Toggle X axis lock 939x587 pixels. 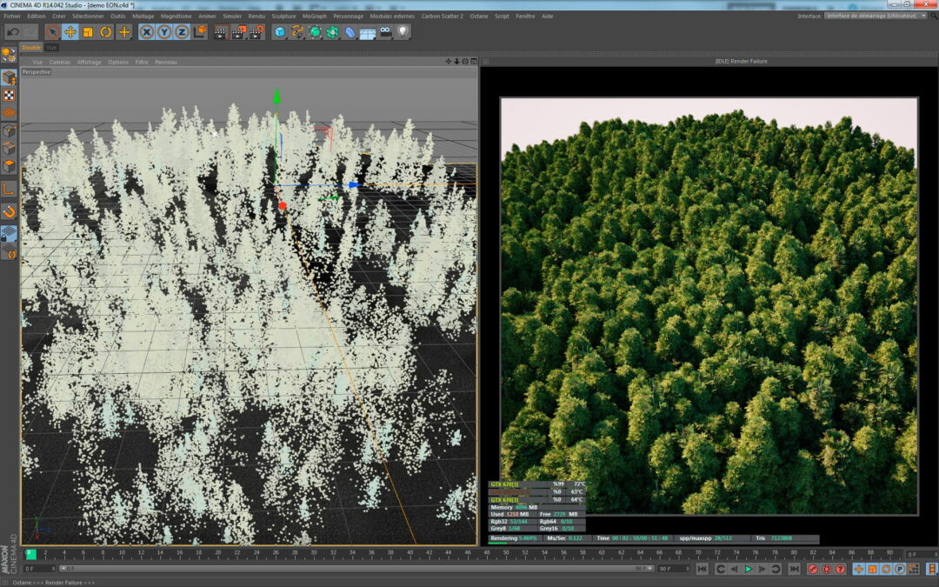click(147, 32)
